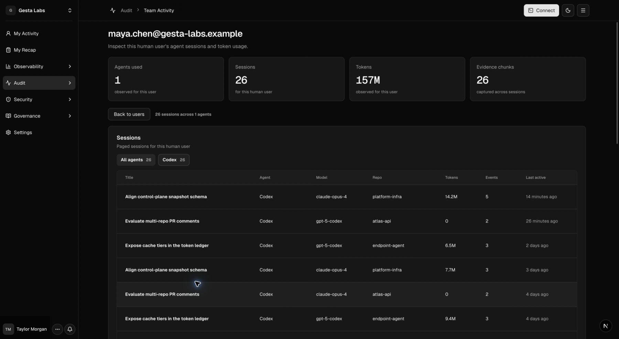Click the Tokens 157M summary card

coord(407,79)
